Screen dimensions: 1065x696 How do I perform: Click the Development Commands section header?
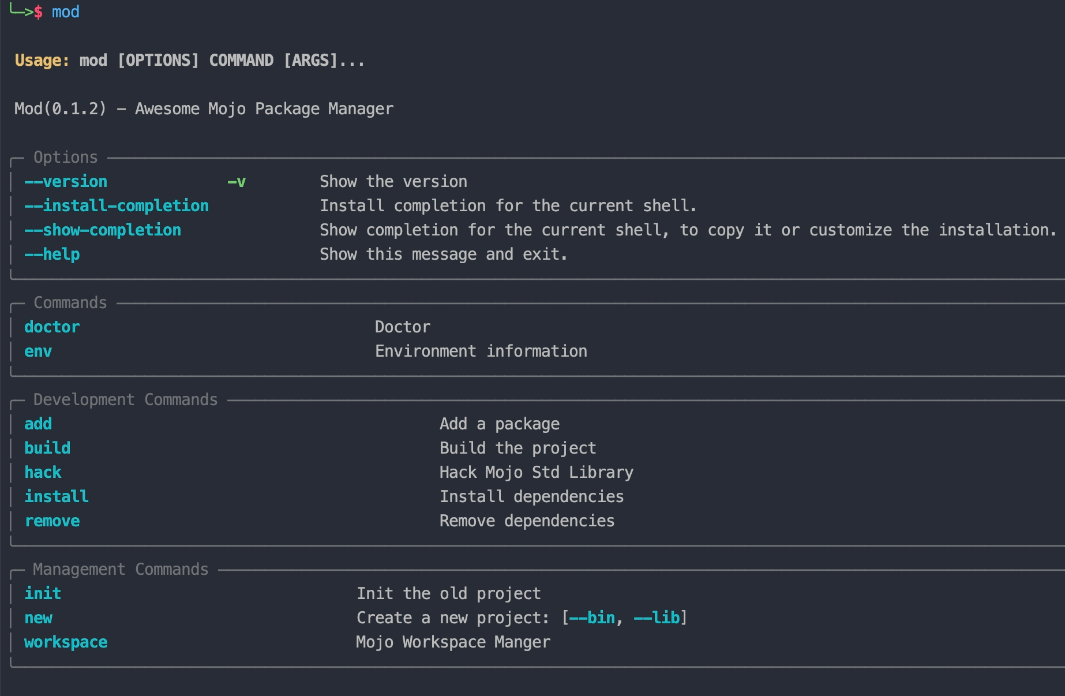tap(125, 400)
